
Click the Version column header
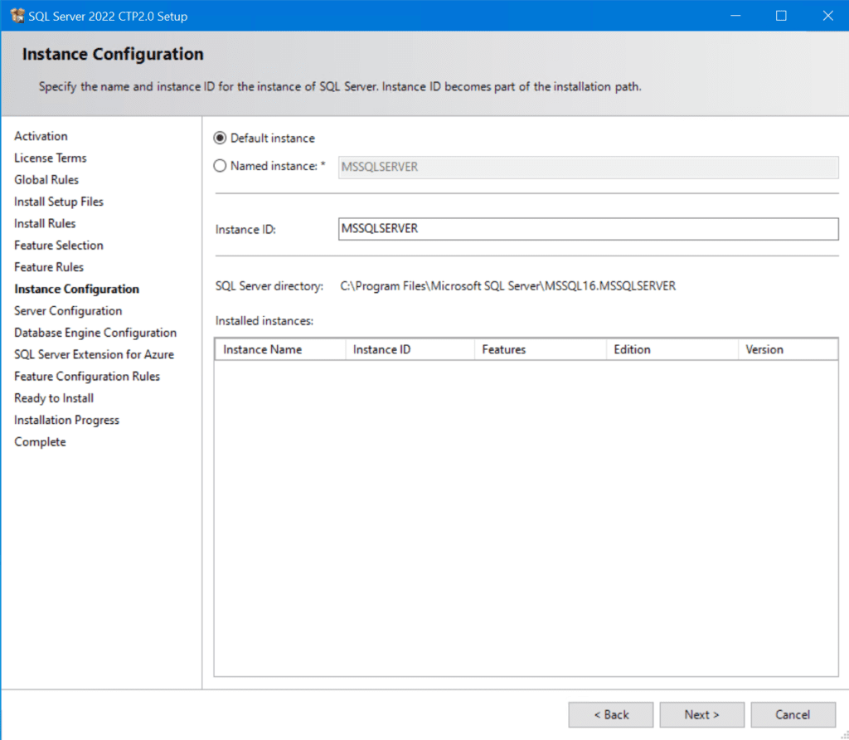[788, 349]
